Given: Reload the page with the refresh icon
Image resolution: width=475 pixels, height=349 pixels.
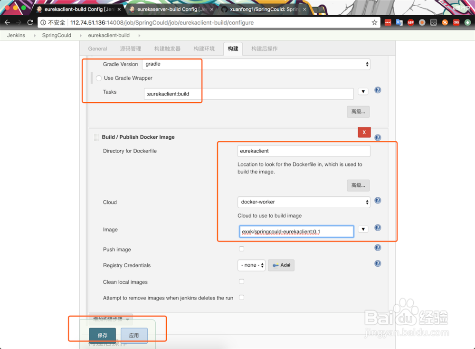Looking at the screenshot, I should click(30, 22).
